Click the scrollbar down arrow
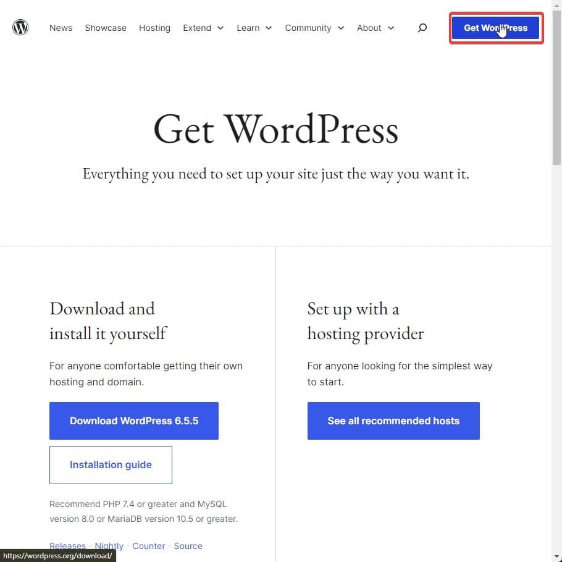 tap(556, 557)
